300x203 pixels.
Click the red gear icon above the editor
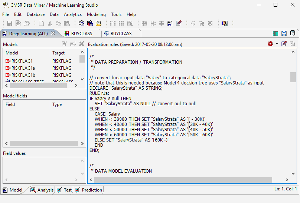tap(270, 44)
